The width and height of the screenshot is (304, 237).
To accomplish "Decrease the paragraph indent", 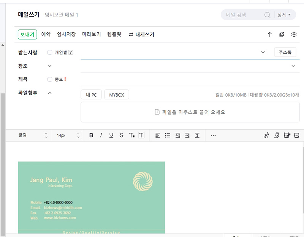I will point(178,135).
